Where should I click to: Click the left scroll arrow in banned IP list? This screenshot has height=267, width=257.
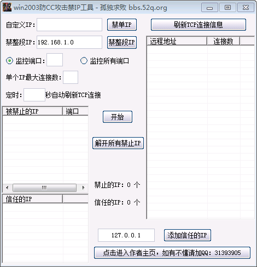tap(7, 188)
